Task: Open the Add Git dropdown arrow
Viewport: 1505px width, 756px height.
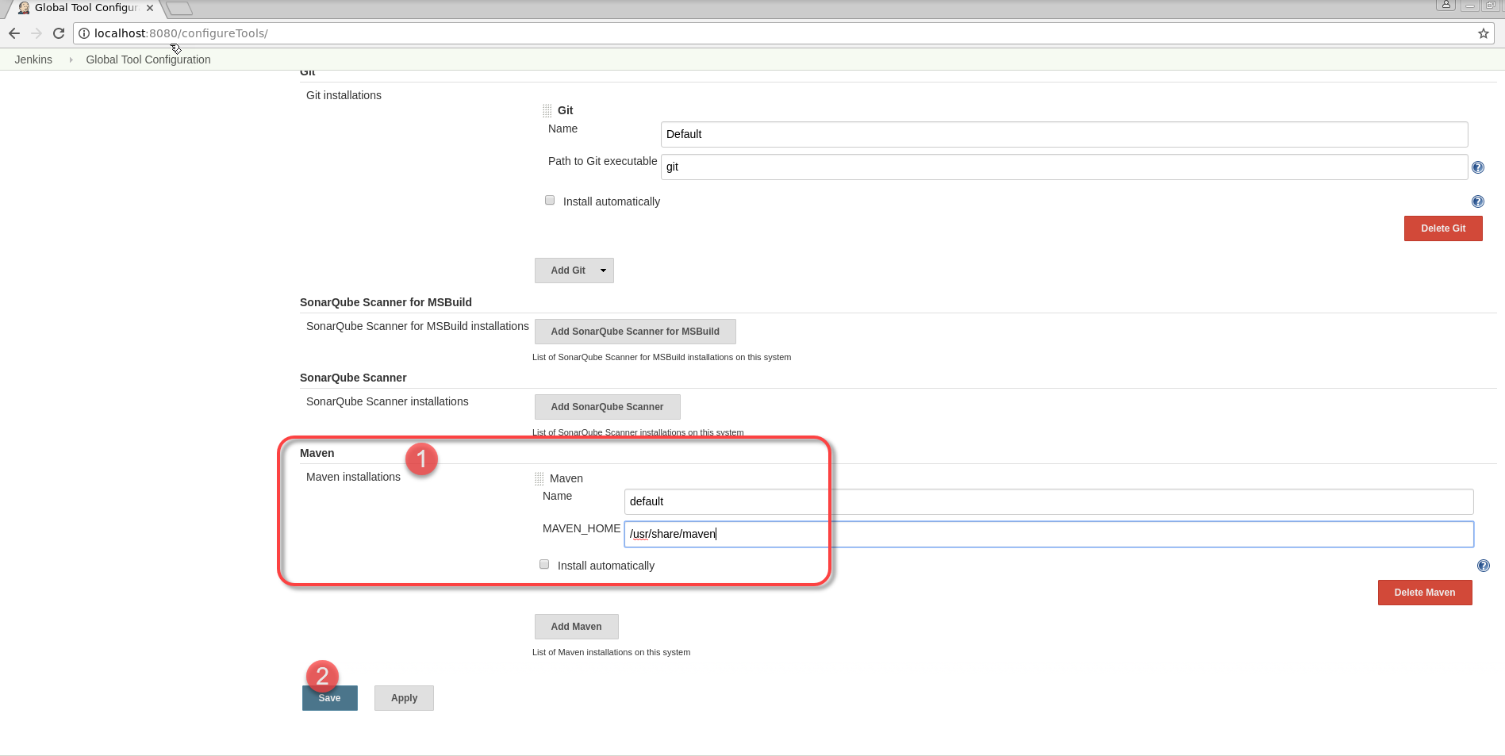Action: [x=603, y=271]
